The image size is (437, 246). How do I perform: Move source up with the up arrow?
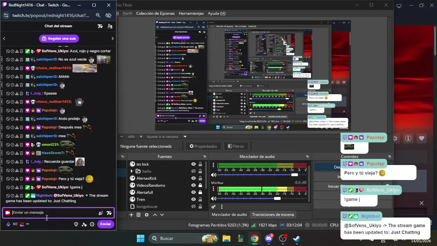click(155, 215)
